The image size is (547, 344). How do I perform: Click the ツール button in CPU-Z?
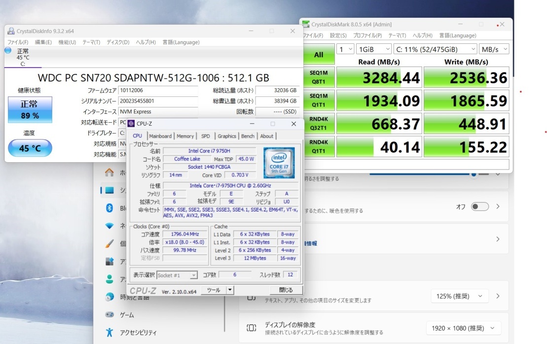coord(214,290)
